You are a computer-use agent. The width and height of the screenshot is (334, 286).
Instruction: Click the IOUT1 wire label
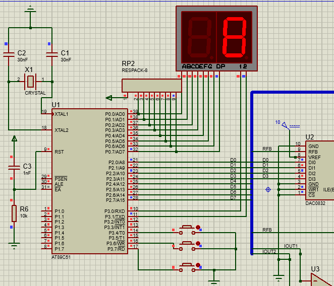pos(291,246)
